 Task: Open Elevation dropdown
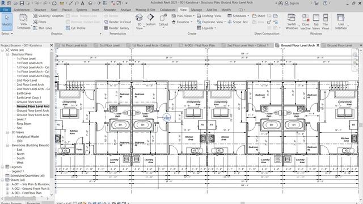point(182,22)
